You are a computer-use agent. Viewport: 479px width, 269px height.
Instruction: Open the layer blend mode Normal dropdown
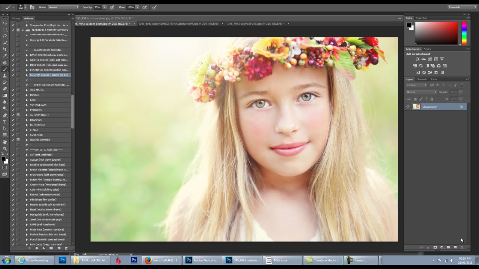[x=421, y=92]
